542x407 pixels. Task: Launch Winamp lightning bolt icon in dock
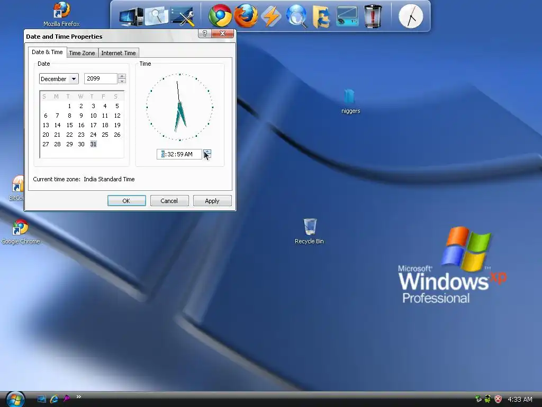(x=271, y=16)
